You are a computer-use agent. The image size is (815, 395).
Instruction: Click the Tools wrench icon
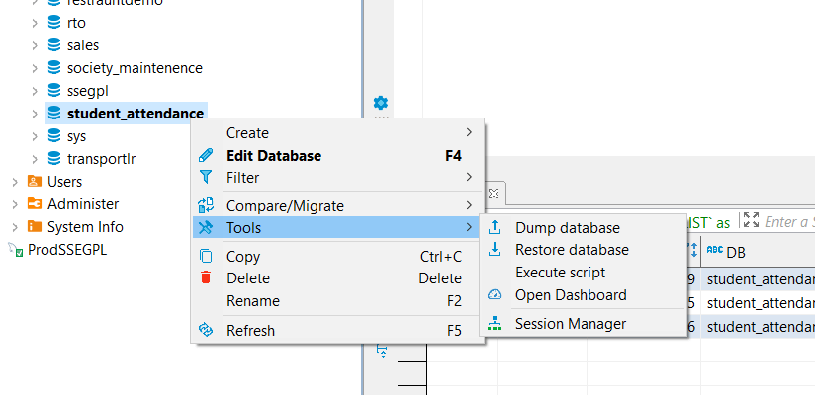206,227
